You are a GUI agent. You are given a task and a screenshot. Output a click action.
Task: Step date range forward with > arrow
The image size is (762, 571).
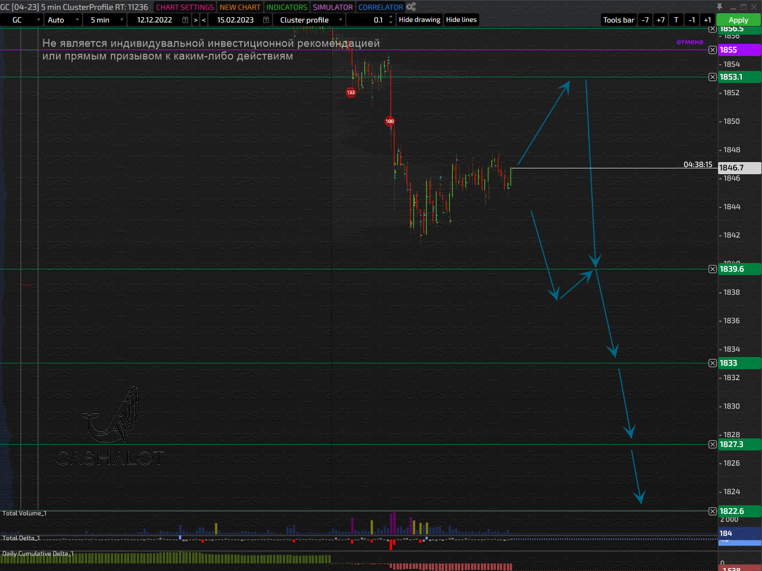tap(196, 20)
